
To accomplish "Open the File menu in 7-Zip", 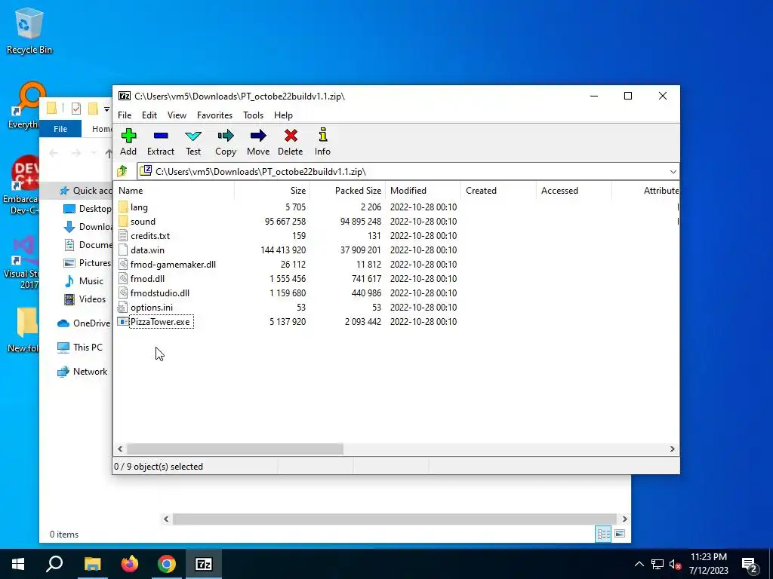I will [125, 115].
